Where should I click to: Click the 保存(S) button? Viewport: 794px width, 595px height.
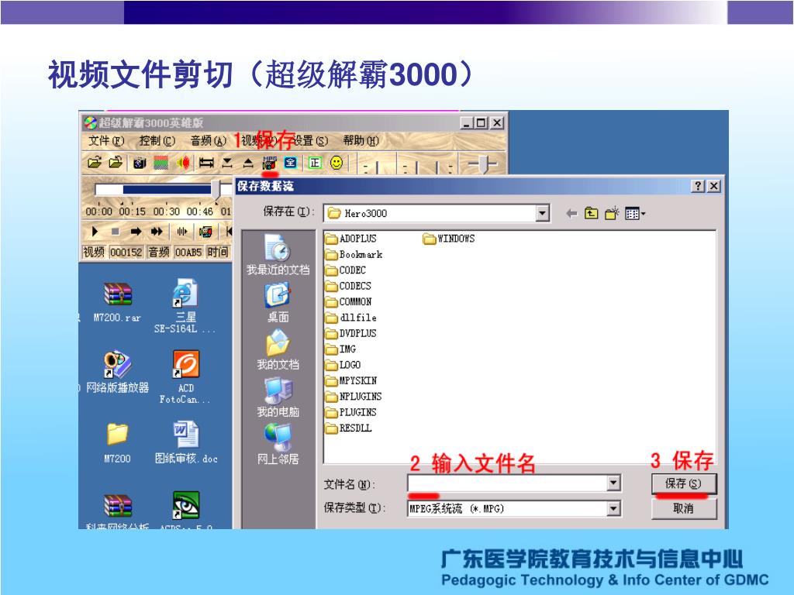click(x=684, y=483)
